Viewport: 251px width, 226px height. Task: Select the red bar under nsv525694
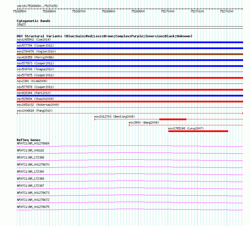click(x=130, y=102)
